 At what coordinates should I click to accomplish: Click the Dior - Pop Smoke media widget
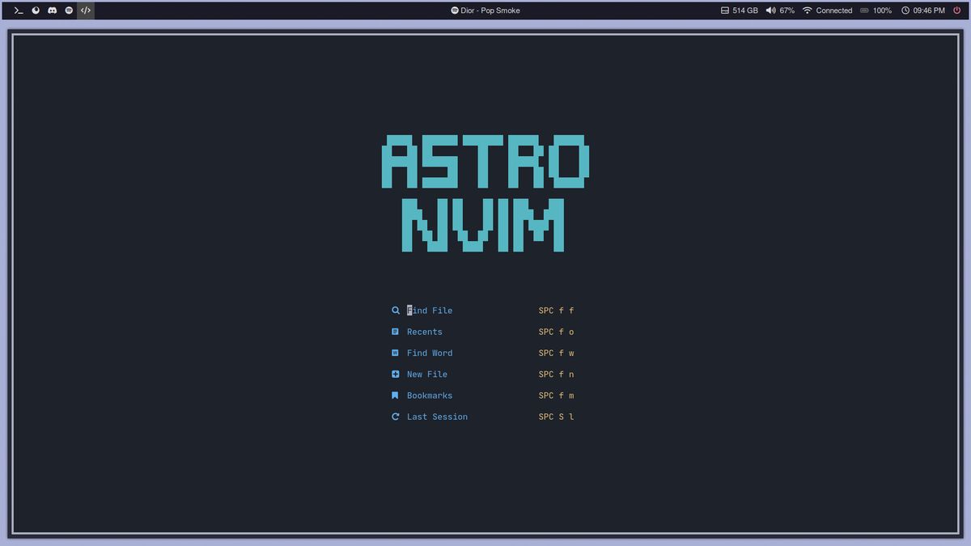tap(485, 11)
